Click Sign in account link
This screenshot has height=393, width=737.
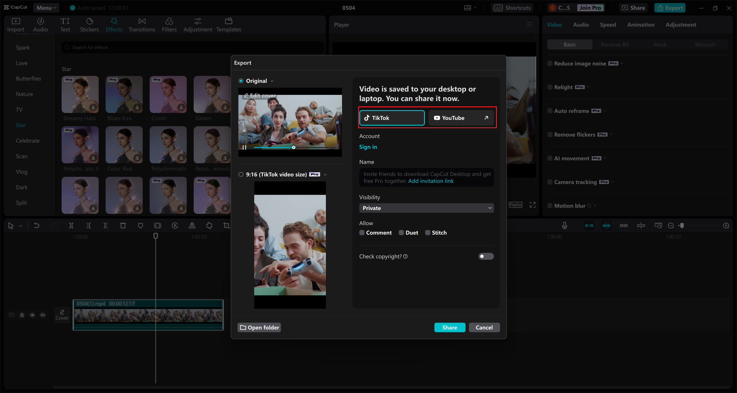(368, 147)
